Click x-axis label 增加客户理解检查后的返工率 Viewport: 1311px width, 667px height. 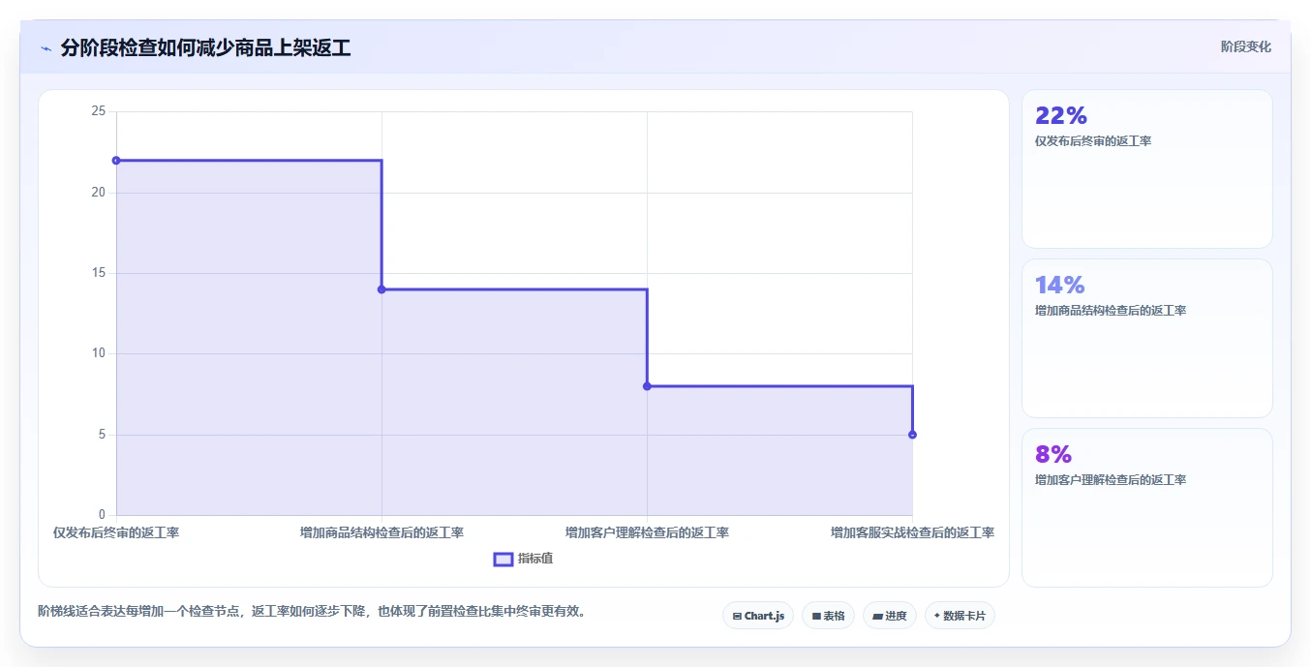[x=647, y=532]
